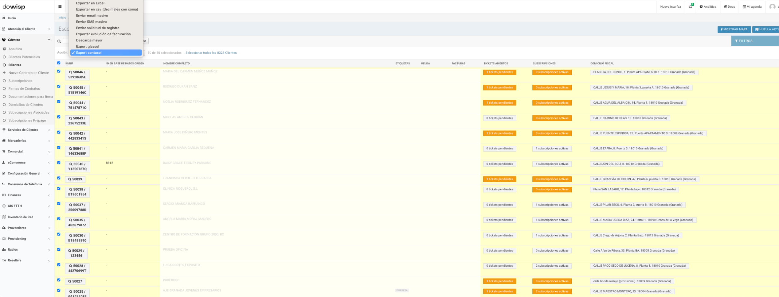Expand the GIS FTTH section
This screenshot has height=297, width=779.
point(26,206)
